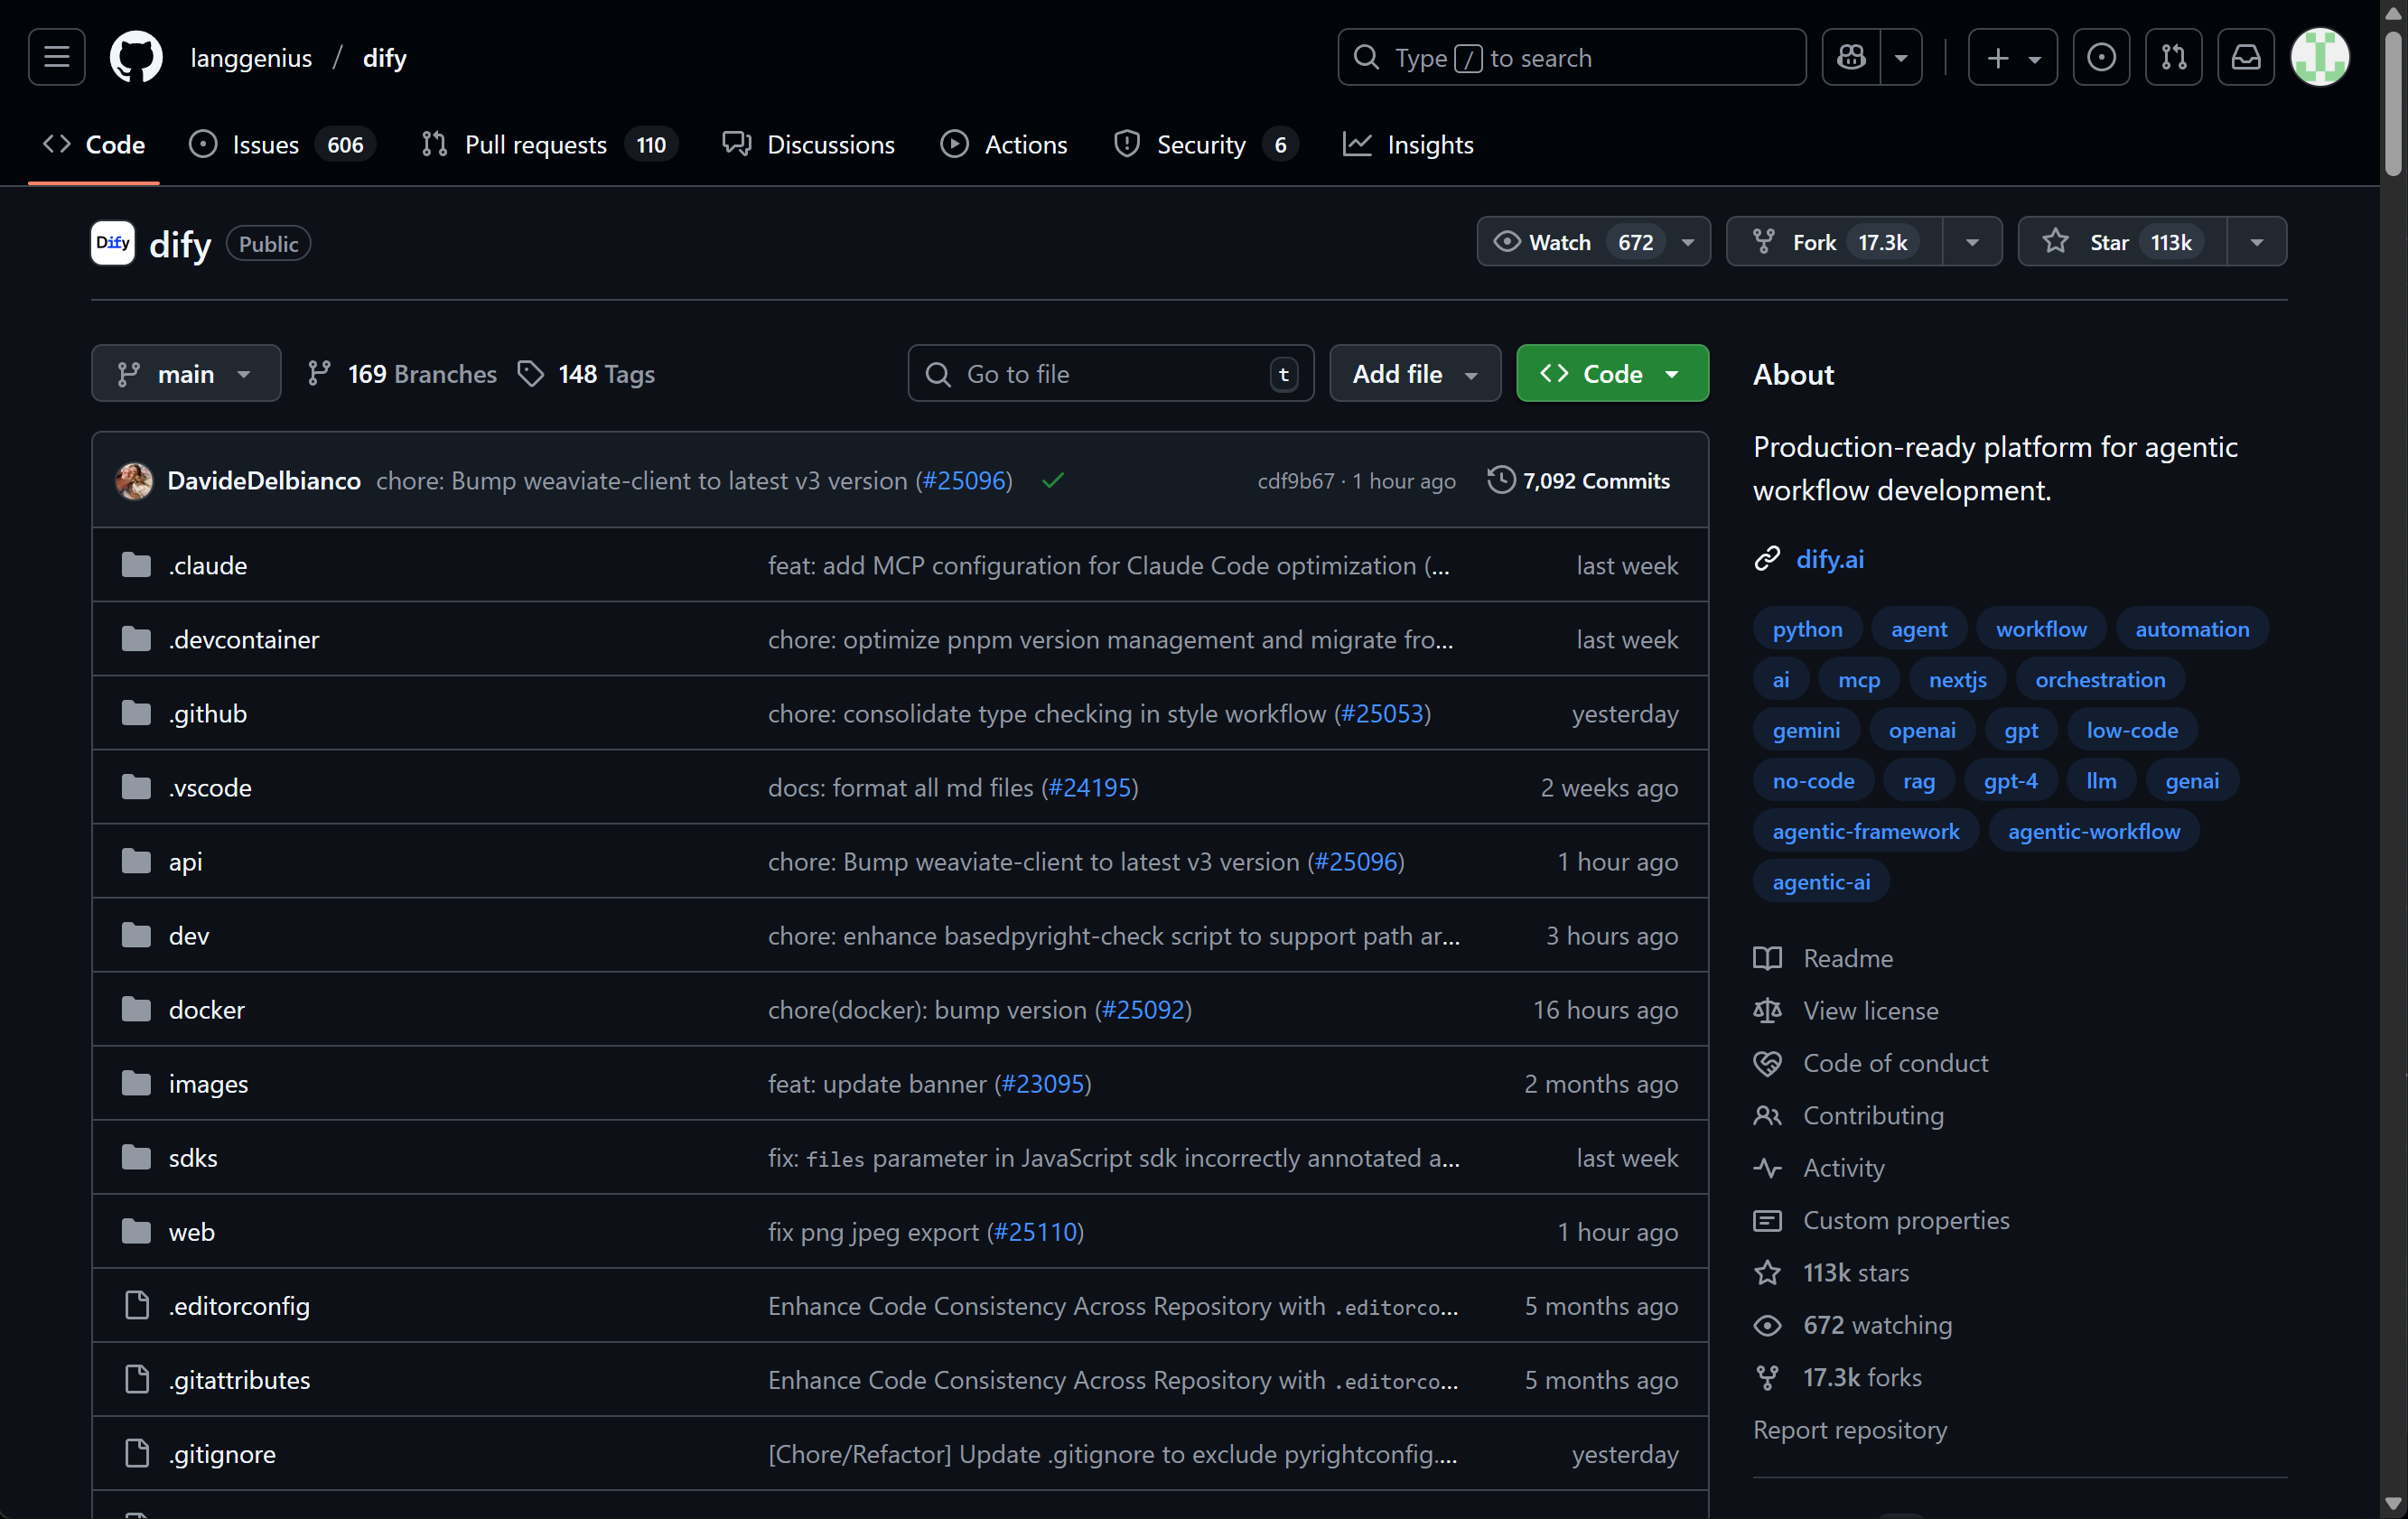Click the Activity pulse icon

click(1767, 1168)
